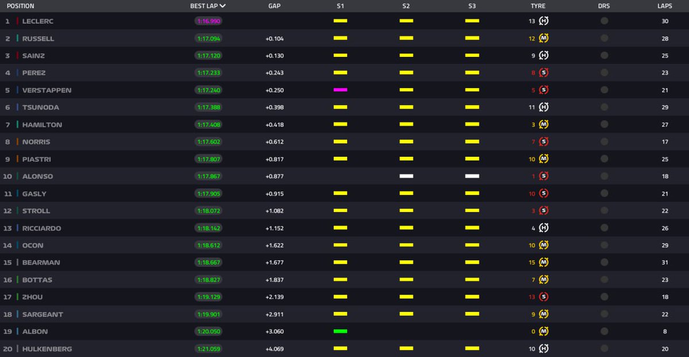Click Ocon's medium tyre icon
The height and width of the screenshot is (357, 689).
pos(544,245)
